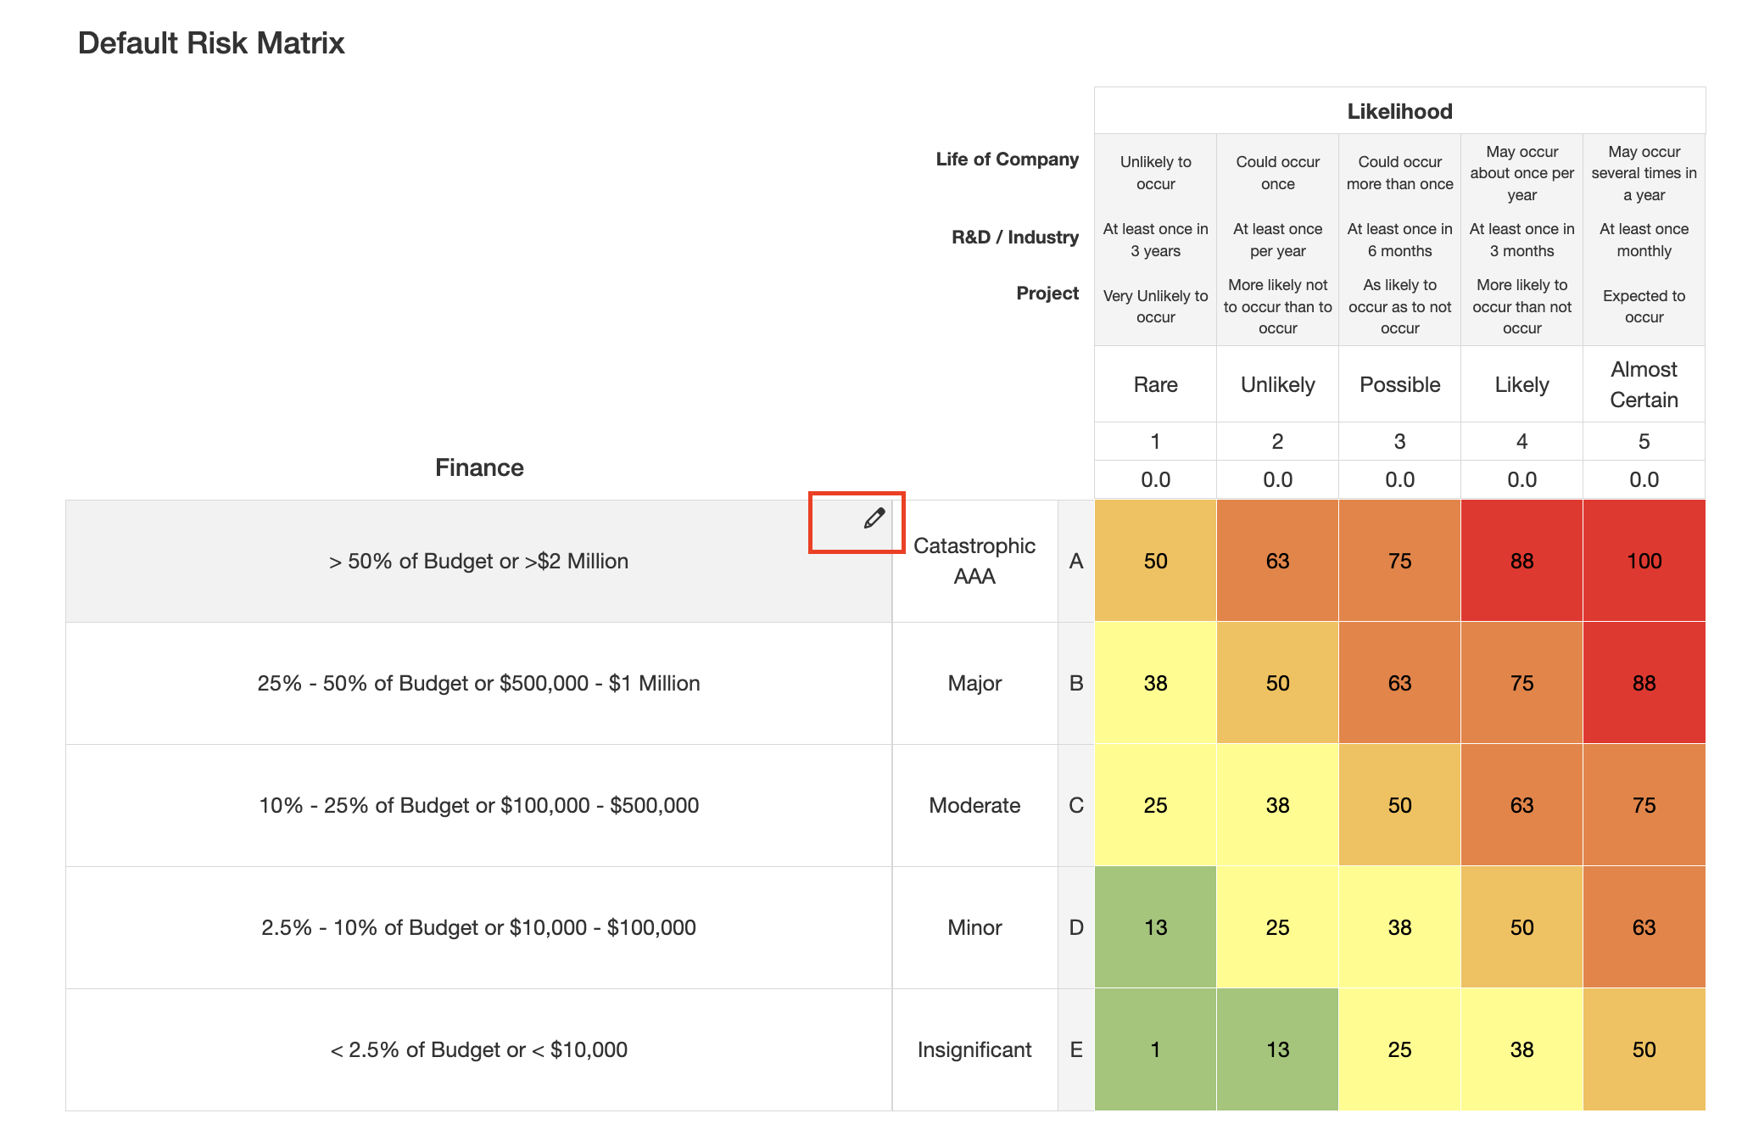Select the Minor row cell scoring 13
The image size is (1742, 1130).
[x=1154, y=927]
